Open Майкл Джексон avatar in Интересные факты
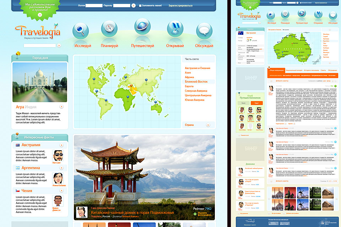 58,201
